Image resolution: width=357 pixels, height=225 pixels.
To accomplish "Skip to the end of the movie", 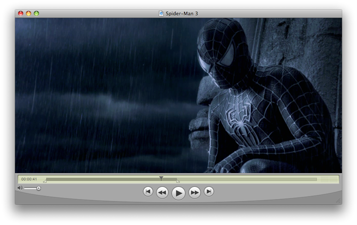I will point(209,191).
